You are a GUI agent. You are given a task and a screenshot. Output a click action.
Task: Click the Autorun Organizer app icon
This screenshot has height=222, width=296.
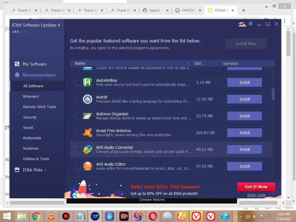point(88,116)
